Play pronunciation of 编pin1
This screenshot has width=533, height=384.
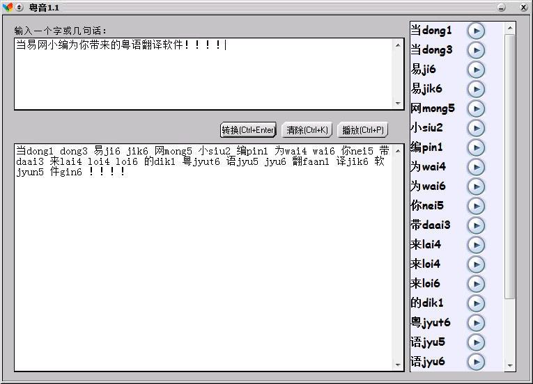click(475, 147)
